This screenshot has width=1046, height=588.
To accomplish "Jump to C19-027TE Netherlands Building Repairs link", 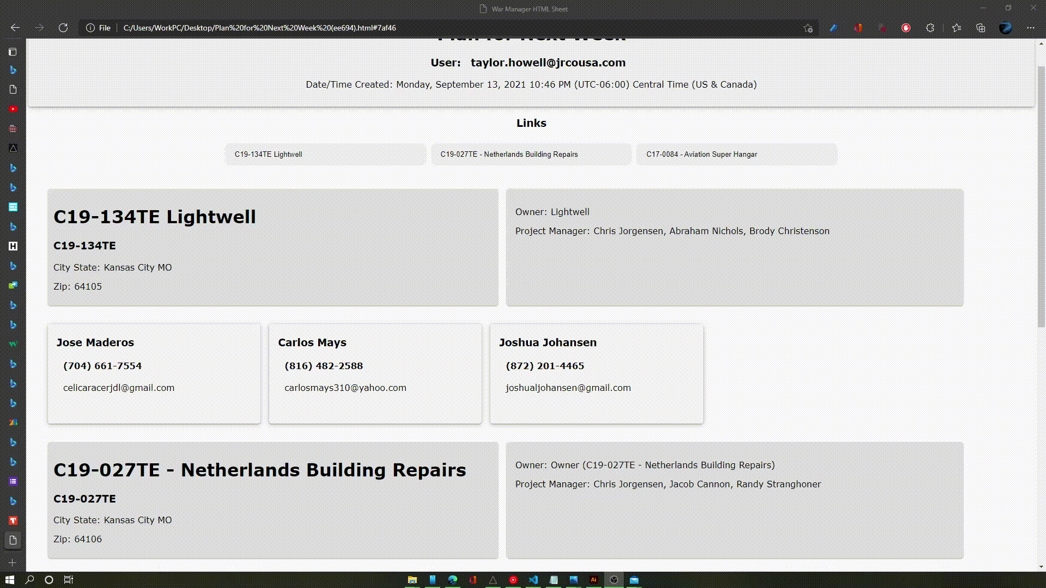I will 531,154.
